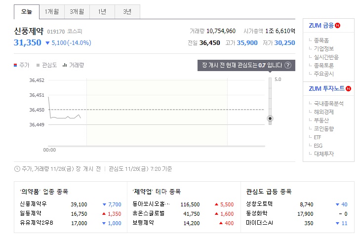Open ETF link in sidebar
Viewport: 359px width, 236px height.
[x=318, y=137]
